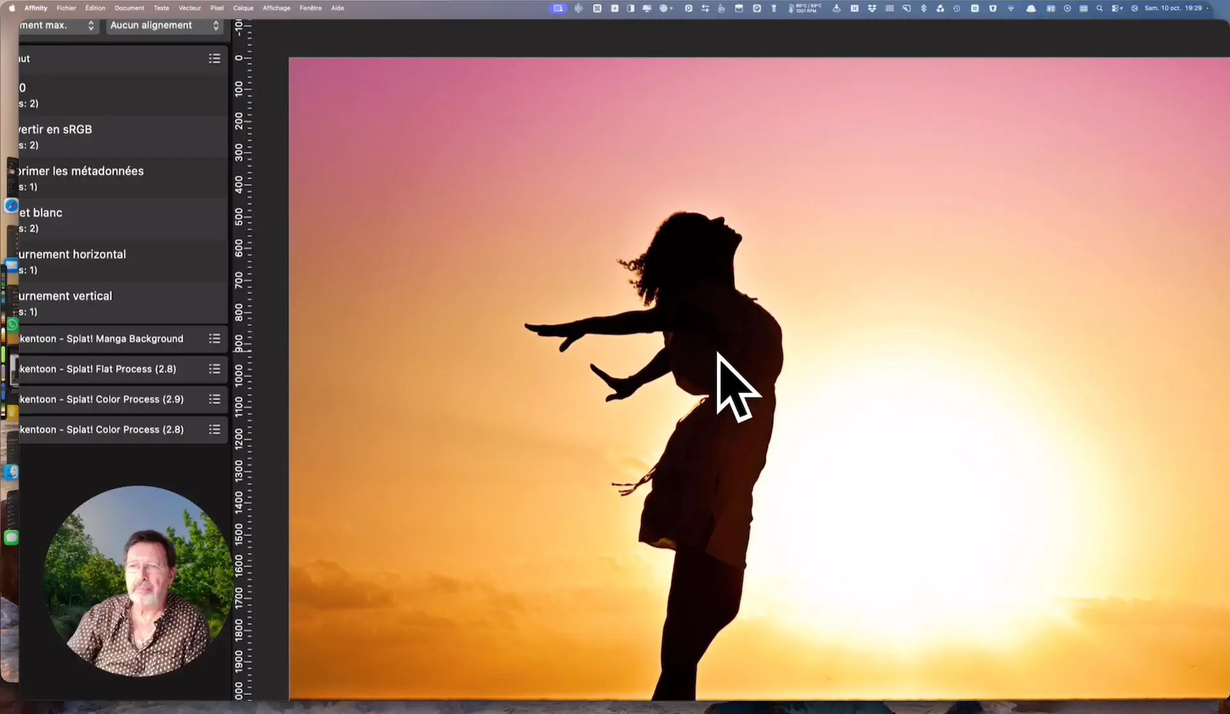Open the Texte menu
Viewport: 1230px width, 714px height.
[161, 8]
